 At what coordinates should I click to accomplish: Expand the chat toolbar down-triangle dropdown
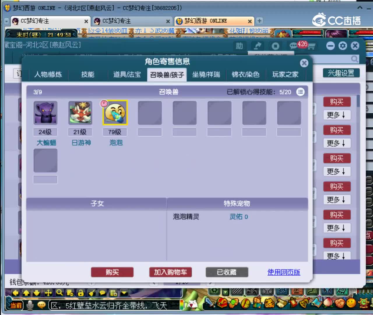pyautogui.click(x=124, y=293)
